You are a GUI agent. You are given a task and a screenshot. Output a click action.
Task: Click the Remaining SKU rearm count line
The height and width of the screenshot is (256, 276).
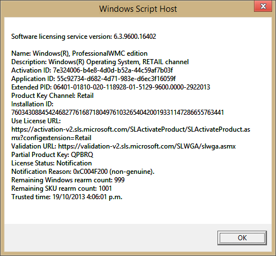point(61,188)
